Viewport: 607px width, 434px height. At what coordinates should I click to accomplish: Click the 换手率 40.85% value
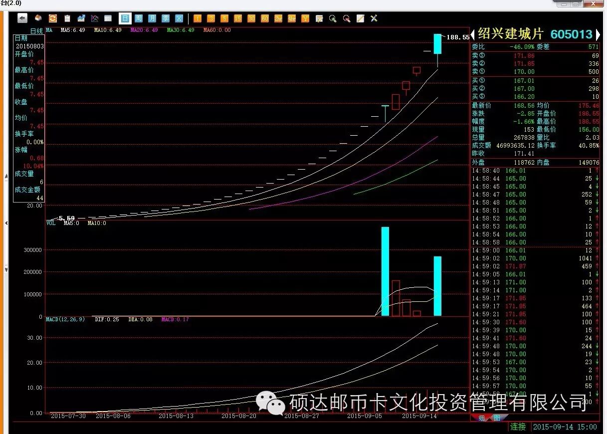pos(589,146)
